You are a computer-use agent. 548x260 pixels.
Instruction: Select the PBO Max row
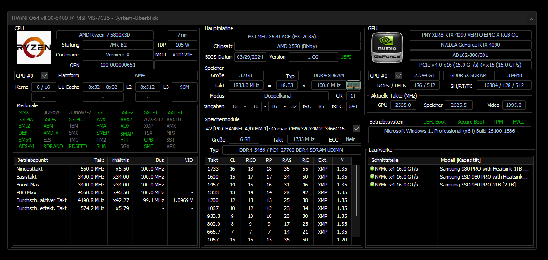pos(105,192)
